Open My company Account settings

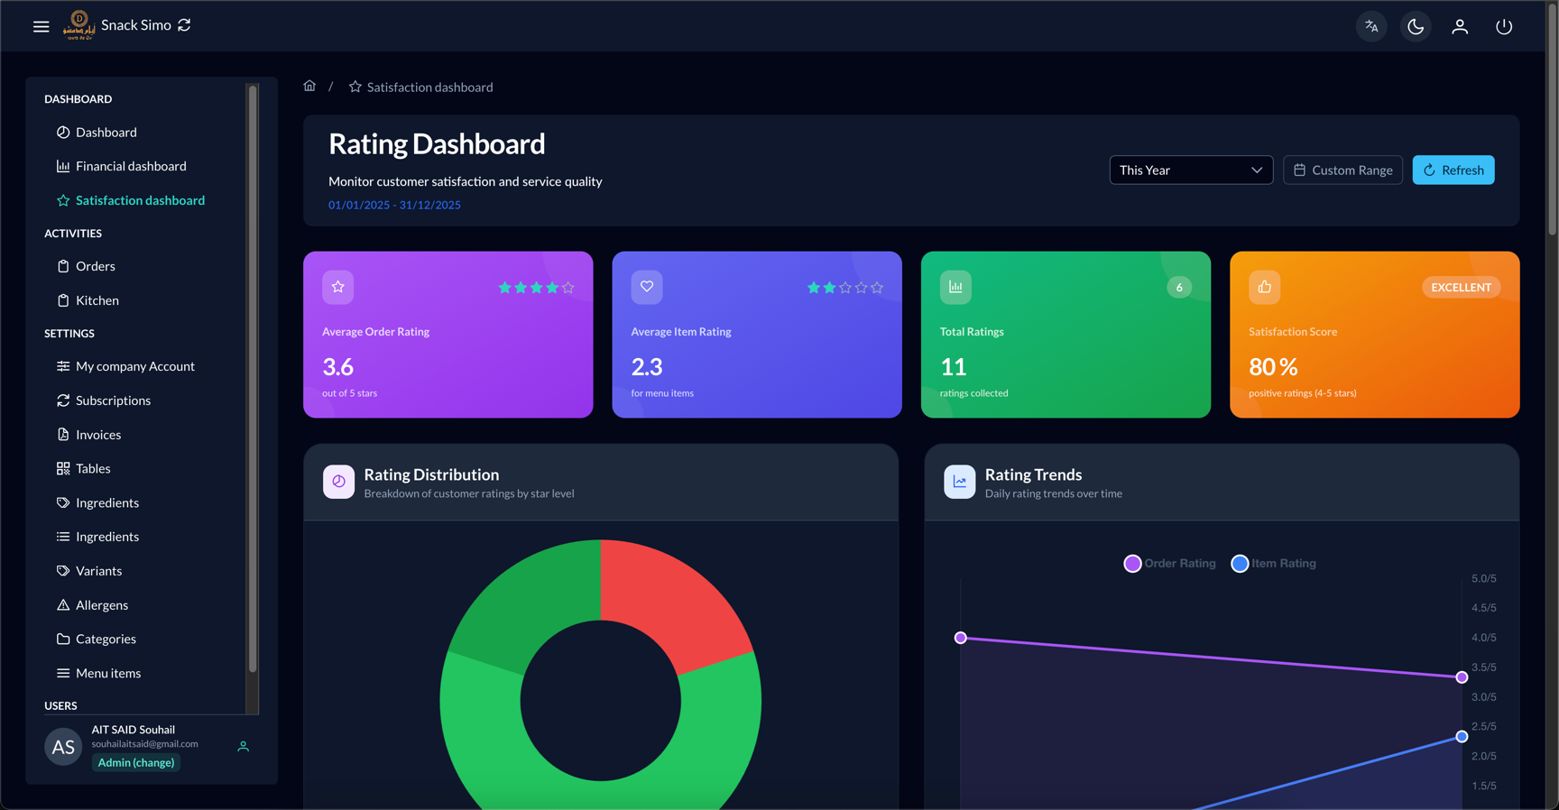pos(125,366)
